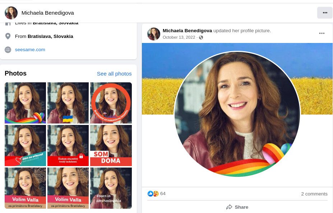Click the public audience globe icon on post
The image size is (333, 213).
tap(201, 38)
